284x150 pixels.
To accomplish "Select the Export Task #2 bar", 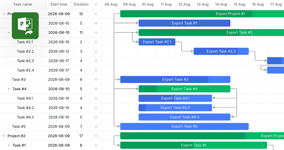I will [211, 33].
